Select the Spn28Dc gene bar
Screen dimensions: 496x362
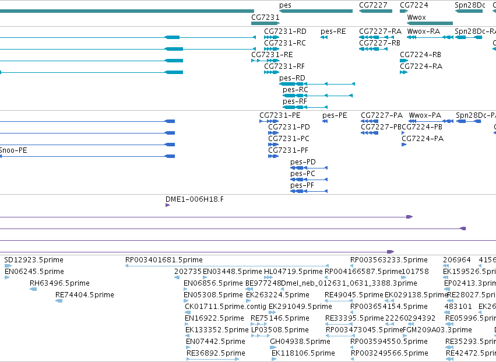[469, 11]
